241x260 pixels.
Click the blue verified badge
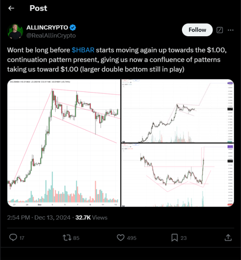coord(73,28)
